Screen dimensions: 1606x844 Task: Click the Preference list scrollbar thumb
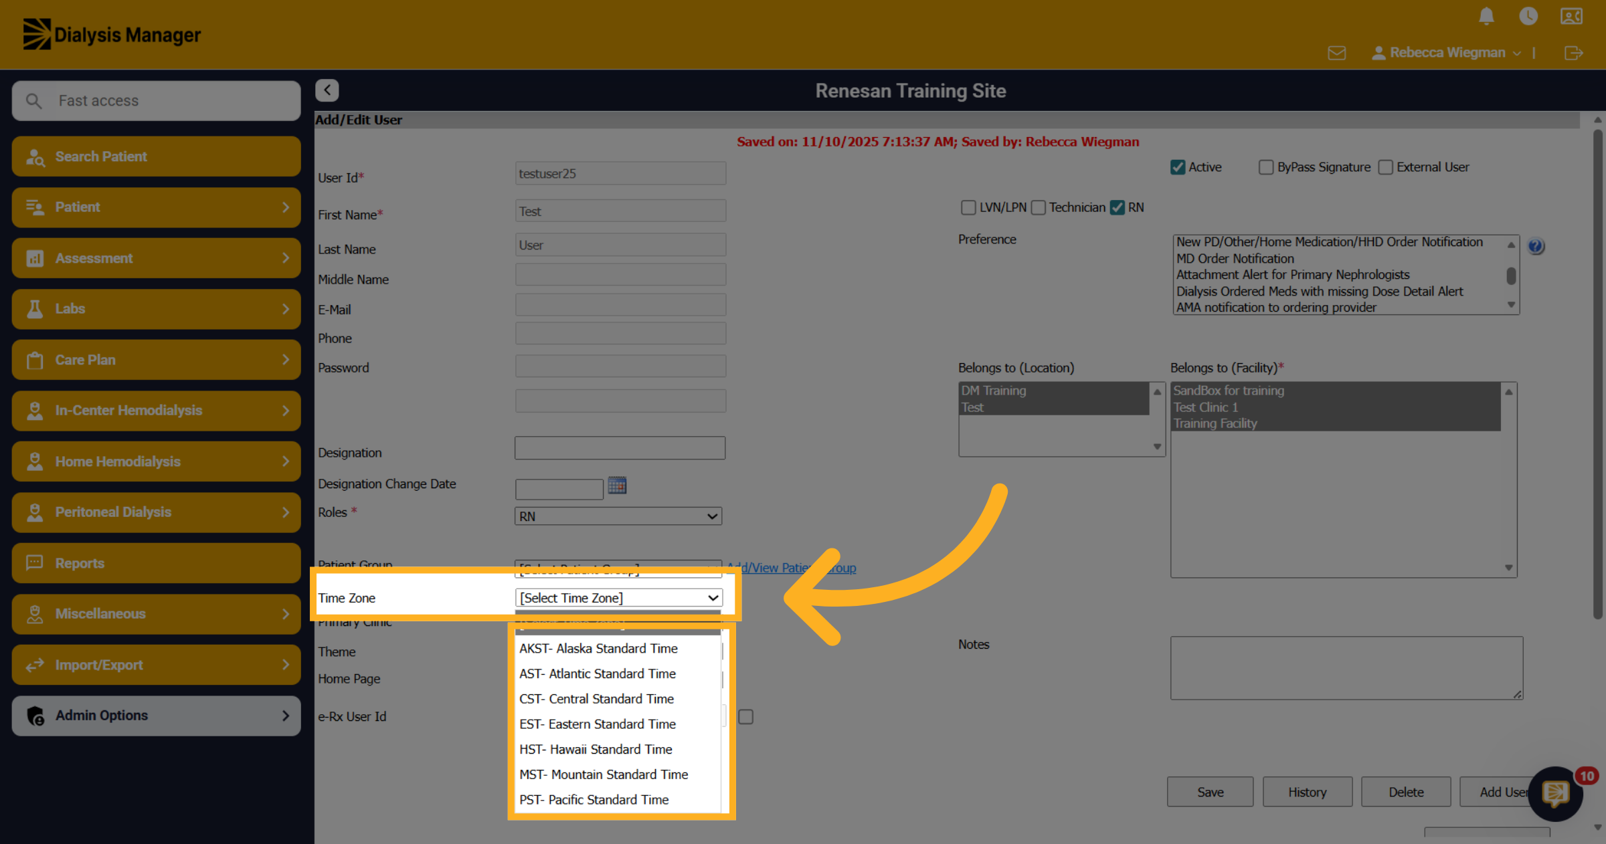[1511, 276]
